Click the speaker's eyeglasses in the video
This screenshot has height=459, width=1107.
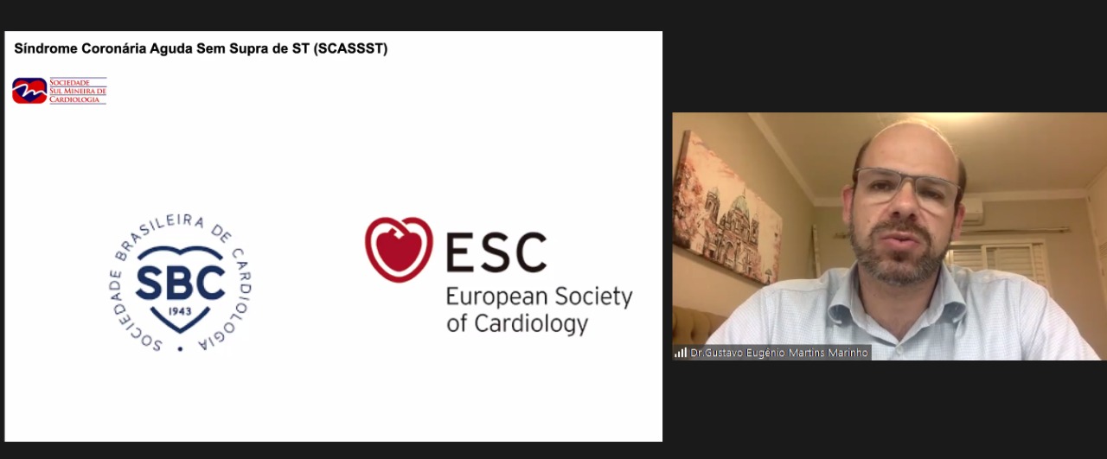905,188
